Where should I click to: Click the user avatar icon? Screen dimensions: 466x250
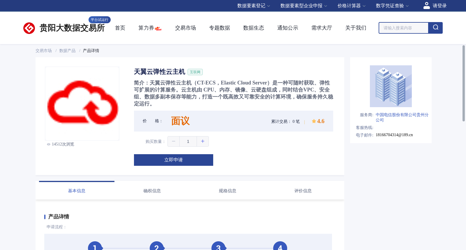tap(427, 6)
